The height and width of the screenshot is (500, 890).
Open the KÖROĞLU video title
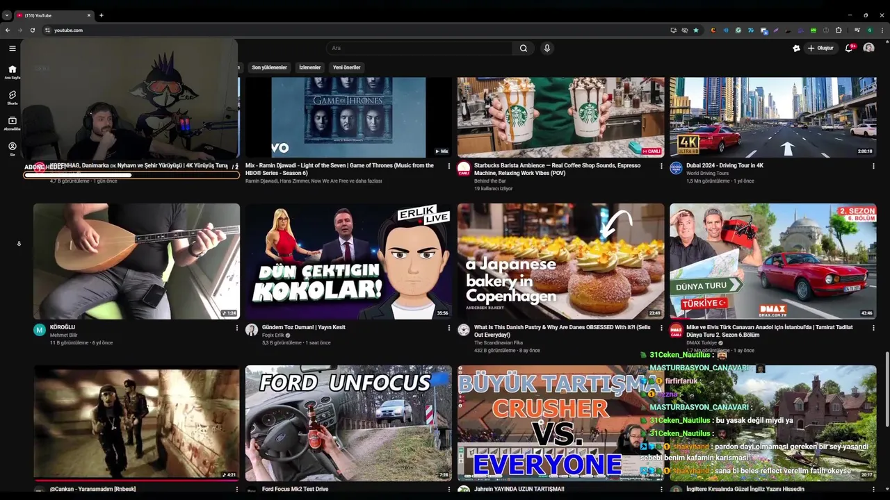click(63, 327)
